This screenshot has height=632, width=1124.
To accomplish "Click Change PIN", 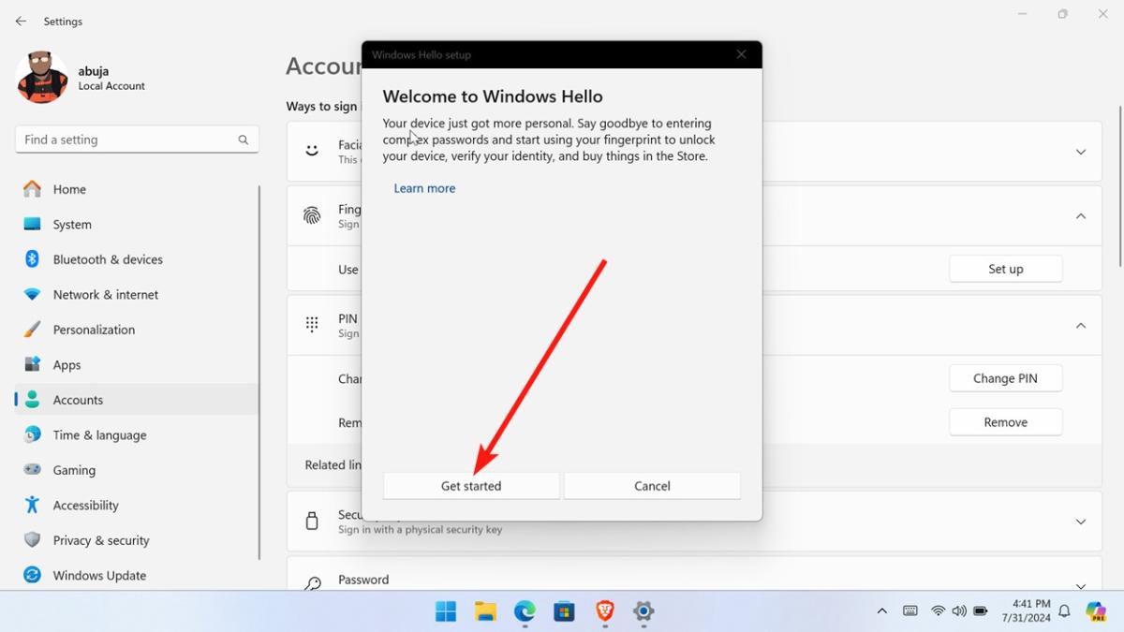I will coord(1005,377).
